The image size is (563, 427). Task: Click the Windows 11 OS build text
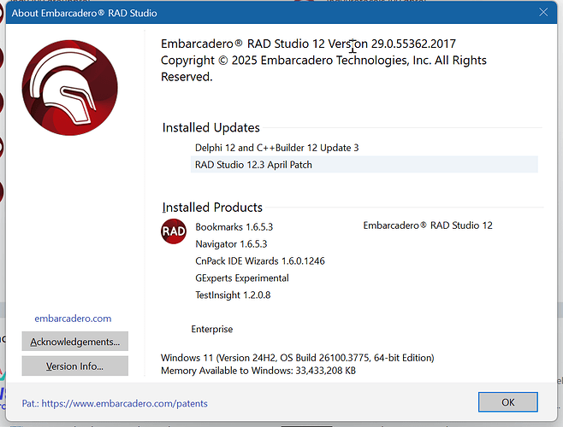[297, 358]
